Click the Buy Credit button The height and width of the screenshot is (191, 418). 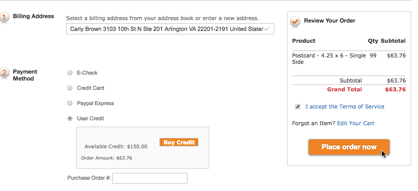179,142
